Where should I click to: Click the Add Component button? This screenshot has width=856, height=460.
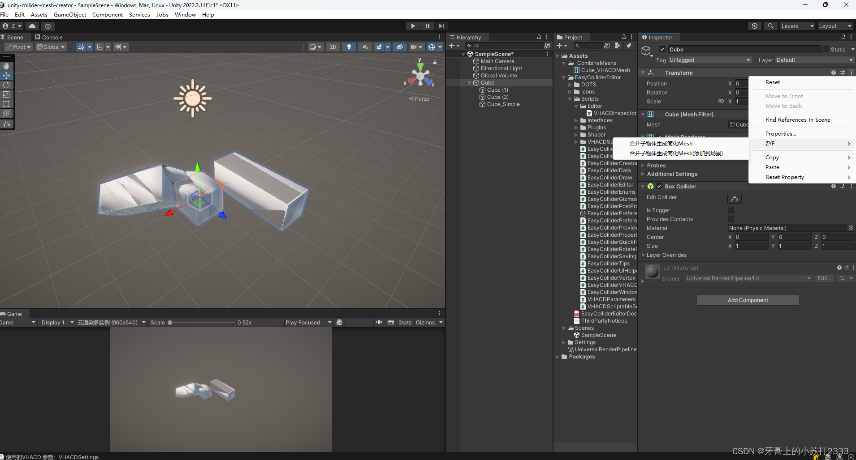tap(748, 300)
